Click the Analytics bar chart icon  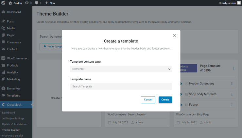pyautogui.click(x=3, y=72)
